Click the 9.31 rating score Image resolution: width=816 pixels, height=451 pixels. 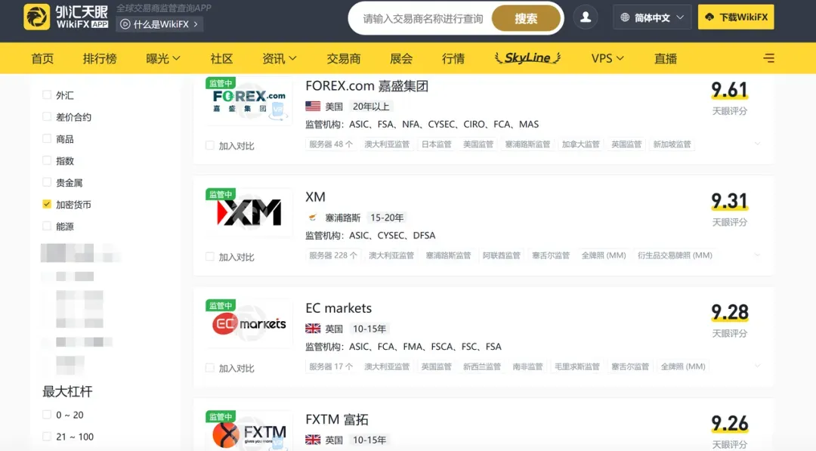[x=730, y=201]
